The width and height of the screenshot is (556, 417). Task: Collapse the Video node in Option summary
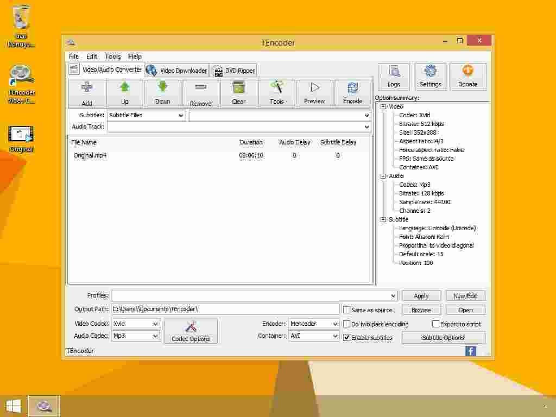383,106
